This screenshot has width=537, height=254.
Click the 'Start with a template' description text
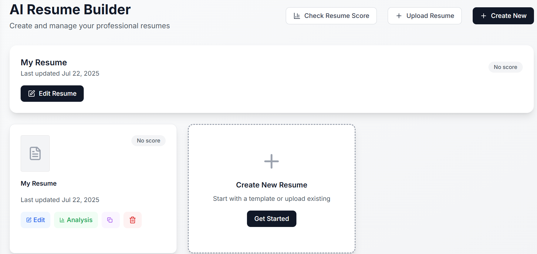(272, 199)
